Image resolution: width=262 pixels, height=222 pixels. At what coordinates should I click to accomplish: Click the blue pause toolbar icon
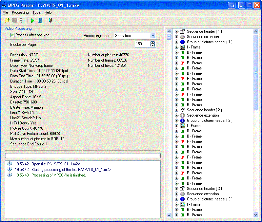click(40, 20)
